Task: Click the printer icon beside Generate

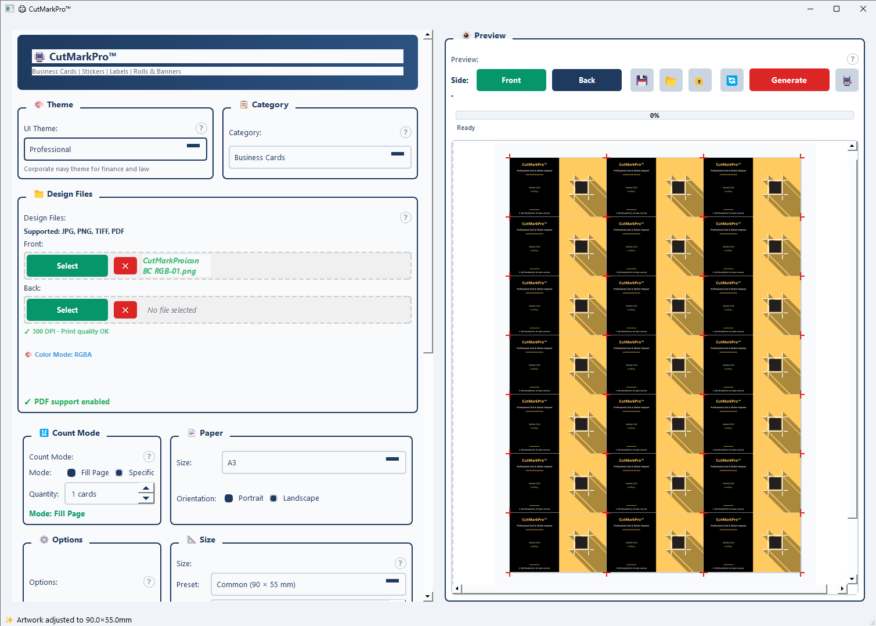Action: (846, 80)
